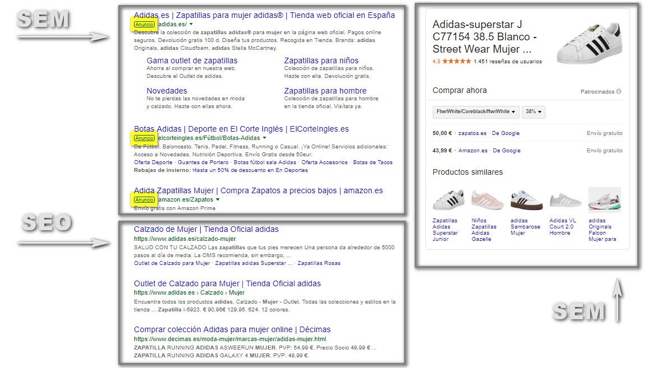Screen dimensions: 649x368
Task: Open the Adidas.es Zapatillas para mujer ad title
Action: [264, 15]
